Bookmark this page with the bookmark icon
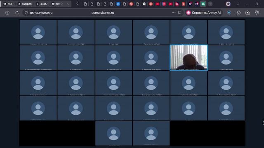This screenshot has width=264, height=148. tap(180, 13)
